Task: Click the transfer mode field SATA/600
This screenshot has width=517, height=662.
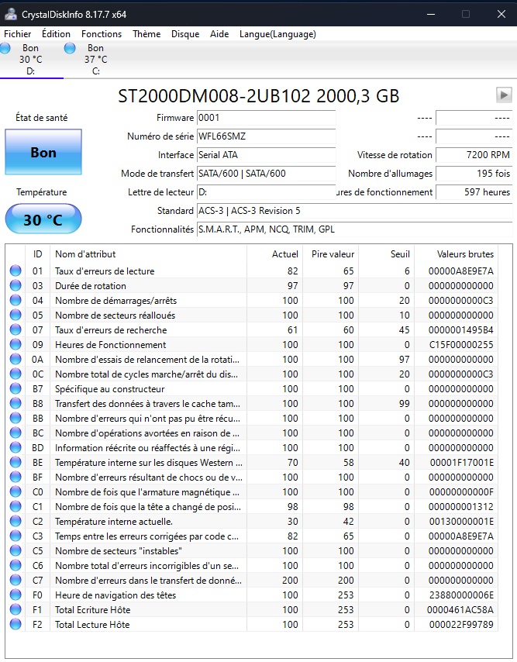Action: pos(266,174)
